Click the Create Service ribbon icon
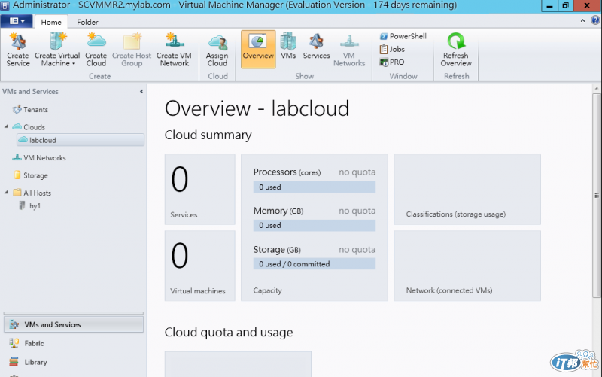Screen dimensions: 602x377 (x=18, y=41)
